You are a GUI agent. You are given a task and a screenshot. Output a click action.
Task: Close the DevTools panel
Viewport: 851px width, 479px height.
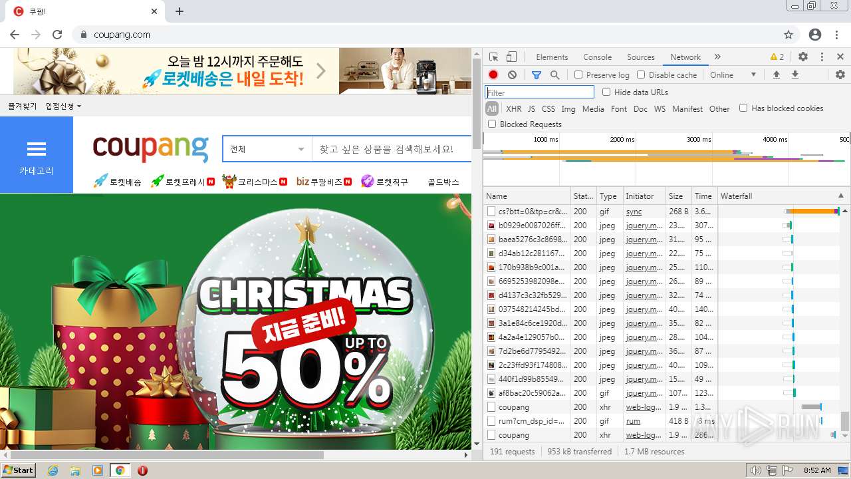pos(840,57)
